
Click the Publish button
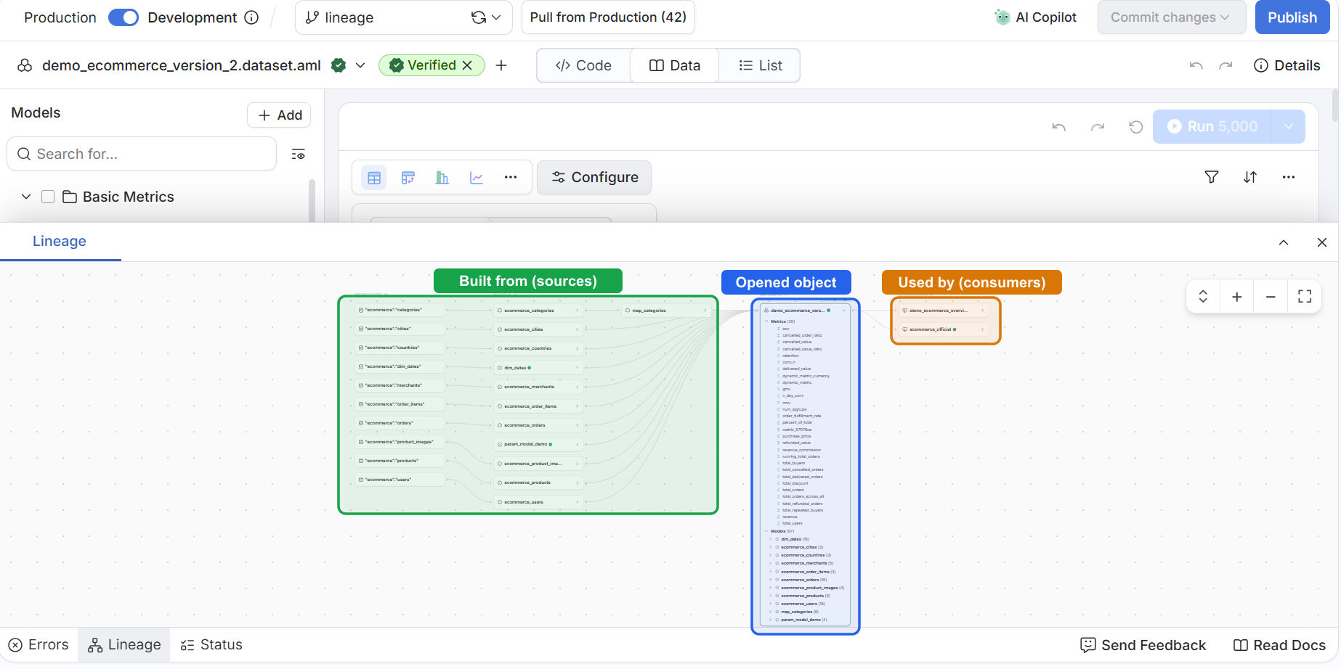pos(1292,17)
